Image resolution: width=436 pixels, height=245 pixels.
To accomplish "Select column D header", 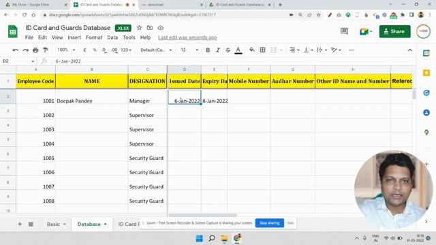I will pyautogui.click(x=185, y=69).
